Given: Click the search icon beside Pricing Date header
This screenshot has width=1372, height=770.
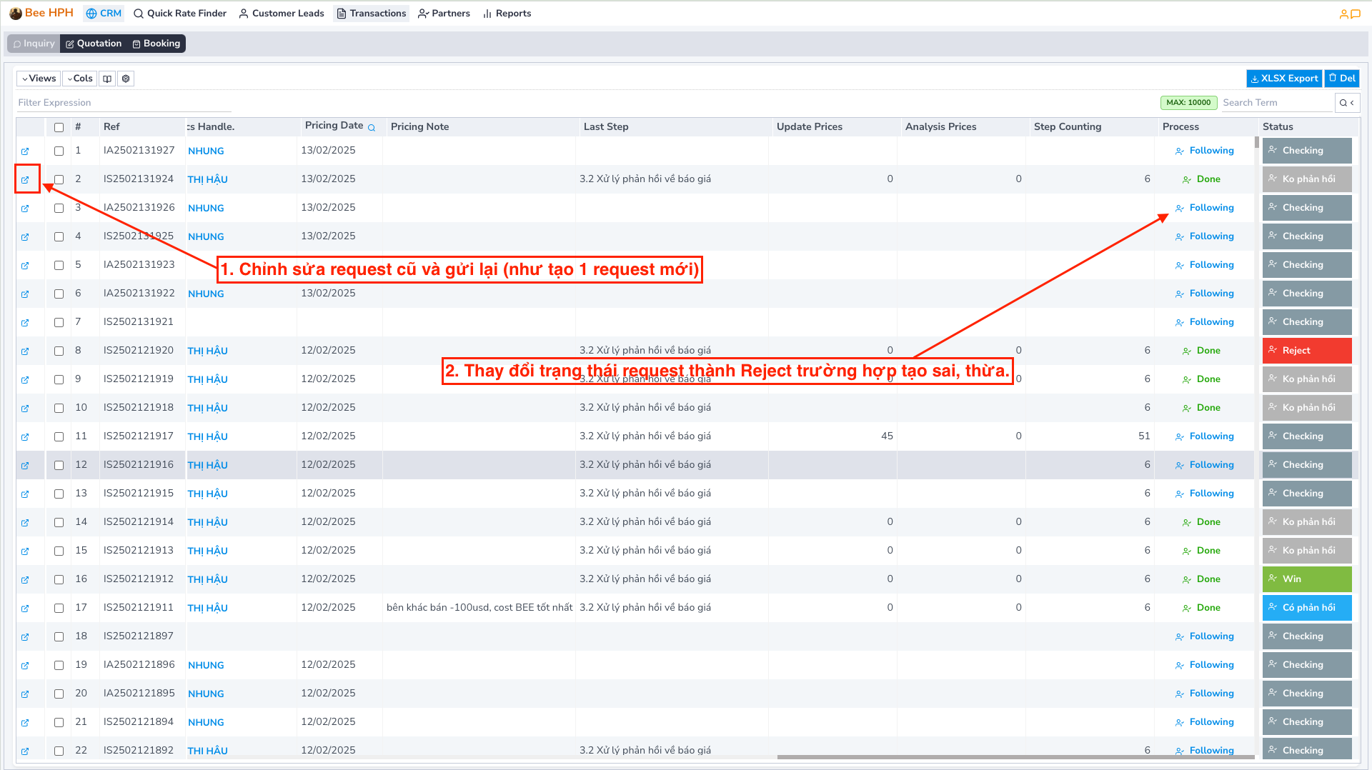Looking at the screenshot, I should (x=372, y=128).
